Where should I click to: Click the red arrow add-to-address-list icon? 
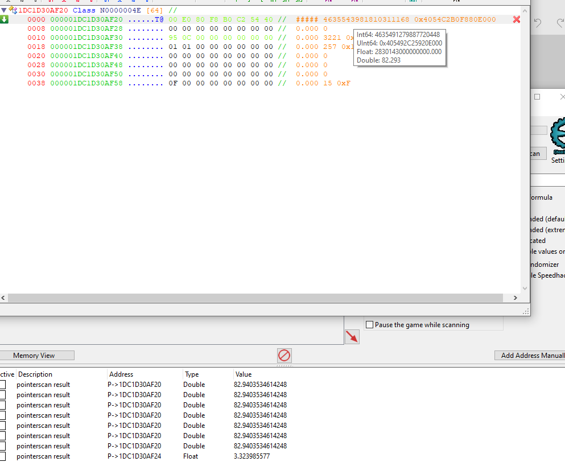point(352,337)
